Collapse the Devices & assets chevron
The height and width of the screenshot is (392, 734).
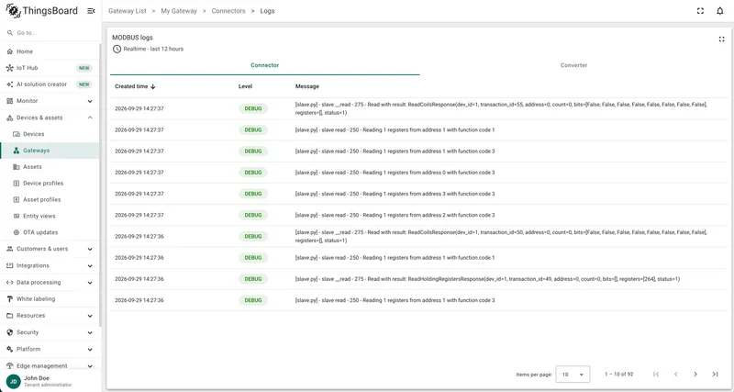[x=90, y=118]
